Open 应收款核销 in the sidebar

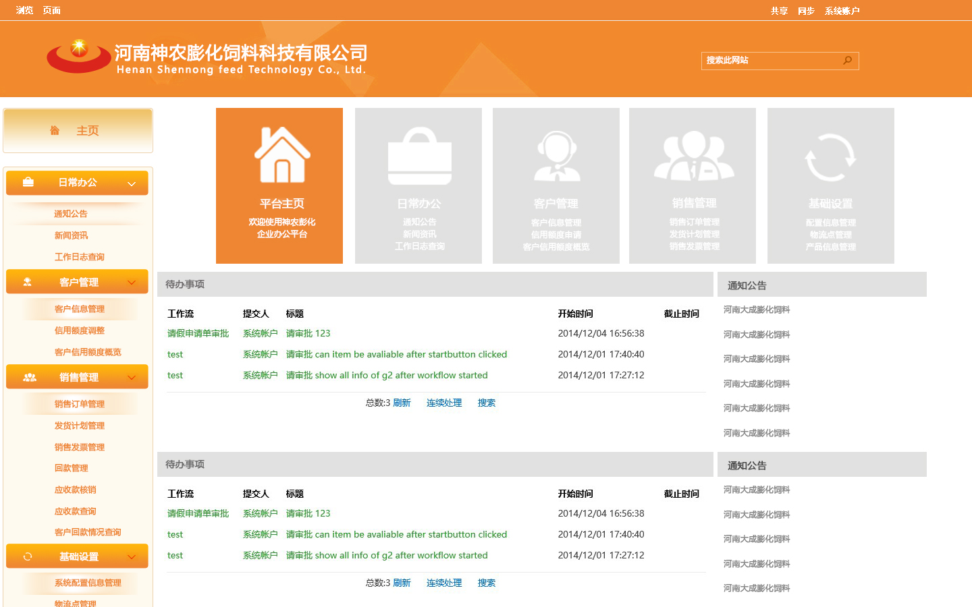[x=75, y=490]
